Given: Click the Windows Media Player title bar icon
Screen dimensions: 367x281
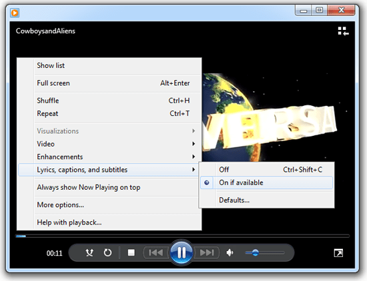Looking at the screenshot, I should (x=15, y=13).
